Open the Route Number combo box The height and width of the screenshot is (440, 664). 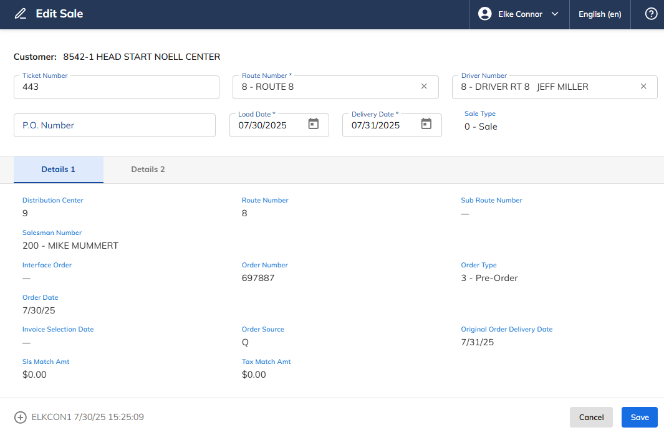pyautogui.click(x=335, y=87)
